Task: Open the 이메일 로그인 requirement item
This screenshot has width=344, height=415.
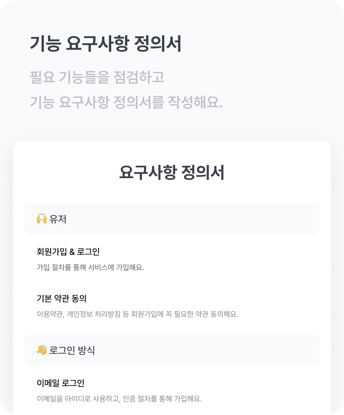Action: pyautogui.click(x=61, y=383)
